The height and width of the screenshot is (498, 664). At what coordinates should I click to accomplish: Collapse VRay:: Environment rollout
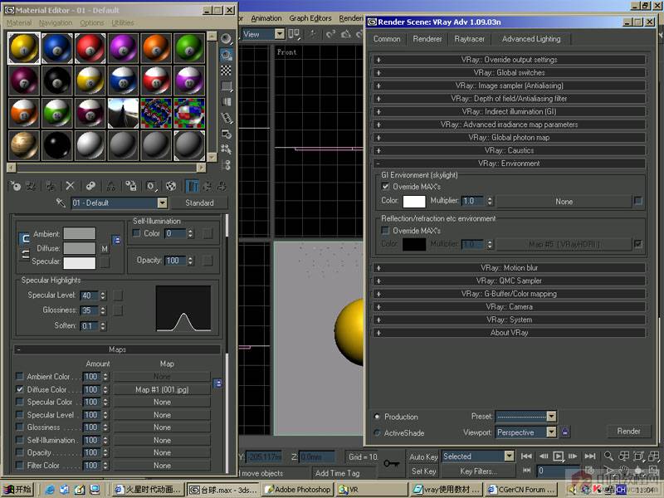tap(509, 163)
